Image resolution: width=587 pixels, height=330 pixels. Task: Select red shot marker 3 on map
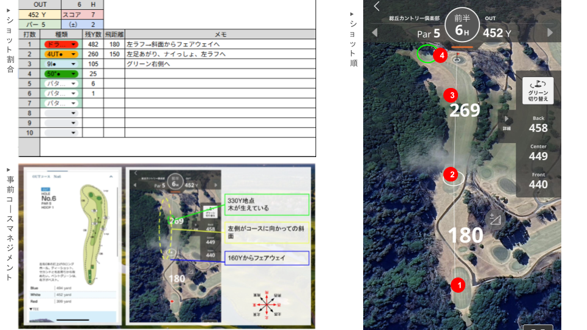[451, 95]
